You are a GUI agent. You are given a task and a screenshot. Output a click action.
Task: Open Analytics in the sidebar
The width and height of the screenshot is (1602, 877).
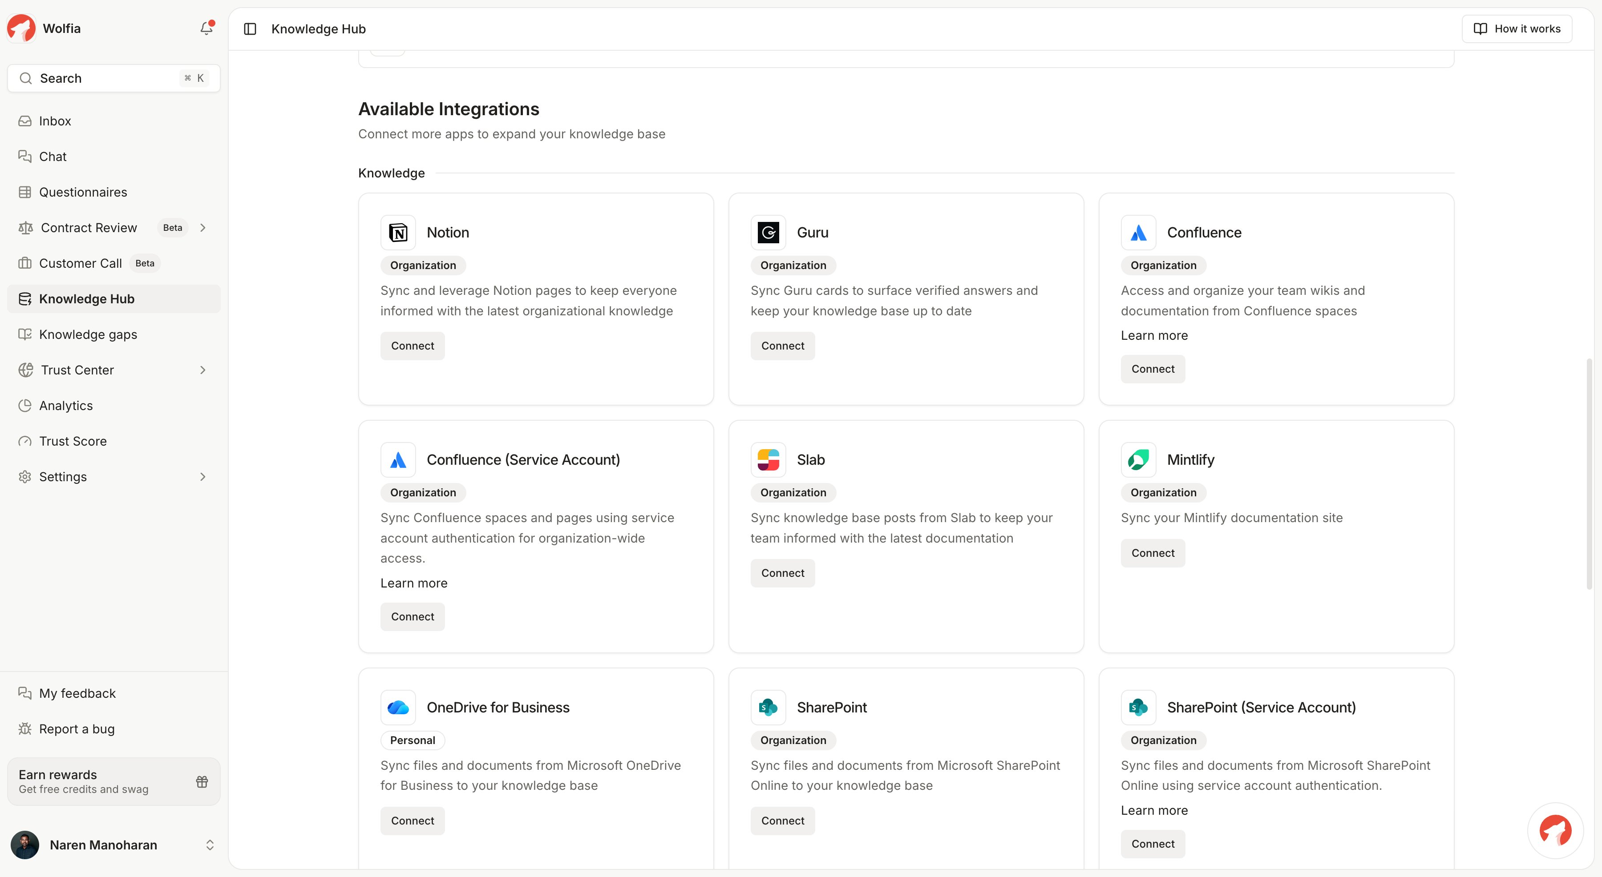(114, 406)
